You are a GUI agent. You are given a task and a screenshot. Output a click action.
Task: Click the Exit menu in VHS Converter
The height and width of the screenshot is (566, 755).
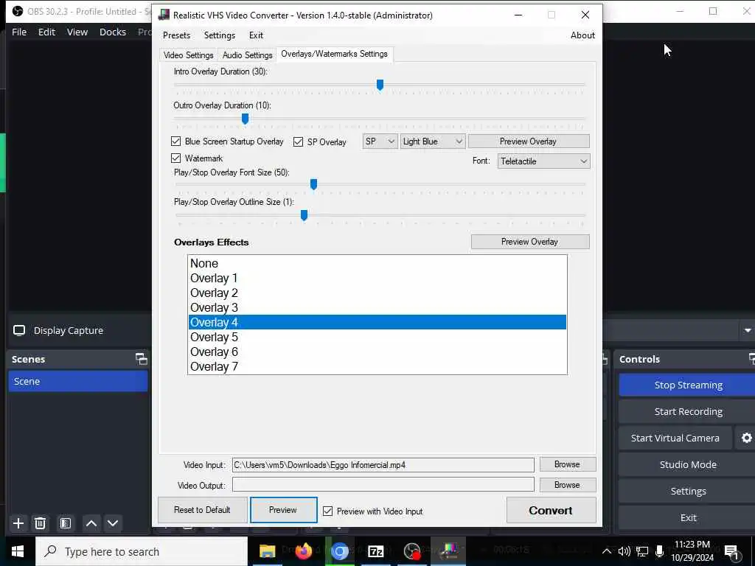pos(256,35)
